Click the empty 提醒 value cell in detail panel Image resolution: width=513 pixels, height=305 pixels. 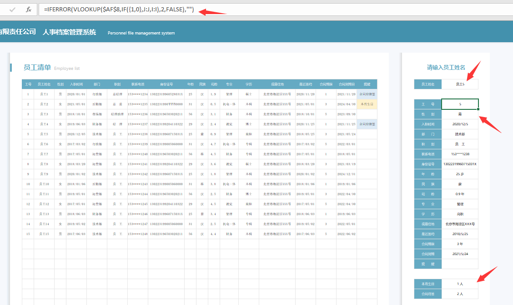(460, 264)
